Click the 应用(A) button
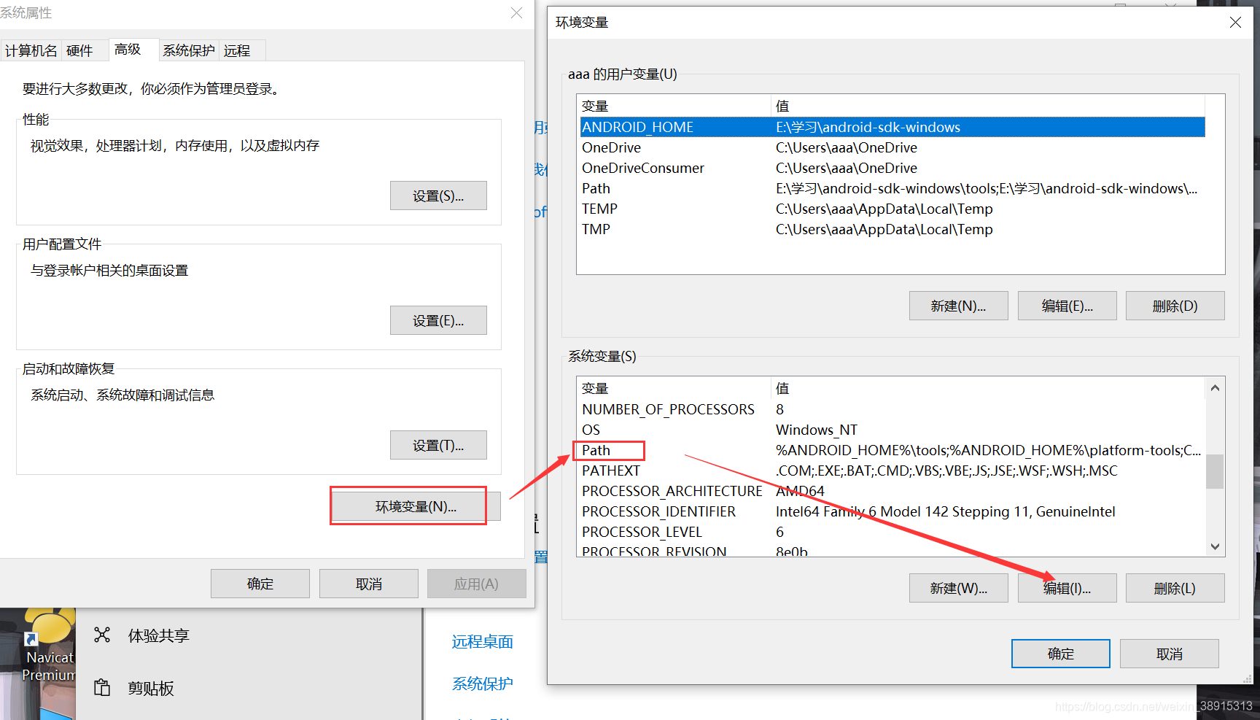1260x720 pixels. [x=477, y=584]
